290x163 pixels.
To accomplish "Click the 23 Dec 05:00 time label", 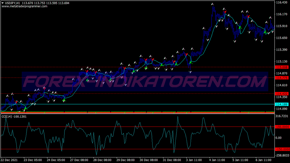I will pos(33,160).
